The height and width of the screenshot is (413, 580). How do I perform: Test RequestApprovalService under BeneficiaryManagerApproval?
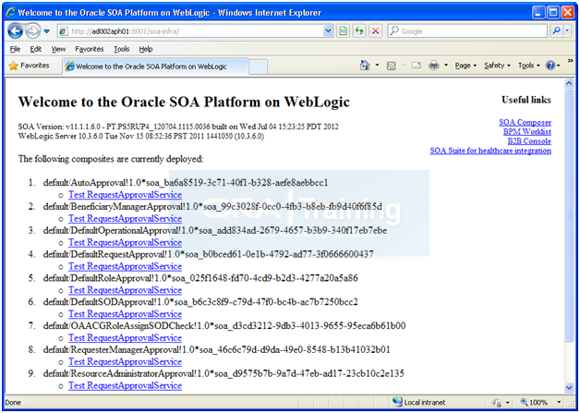[125, 218]
